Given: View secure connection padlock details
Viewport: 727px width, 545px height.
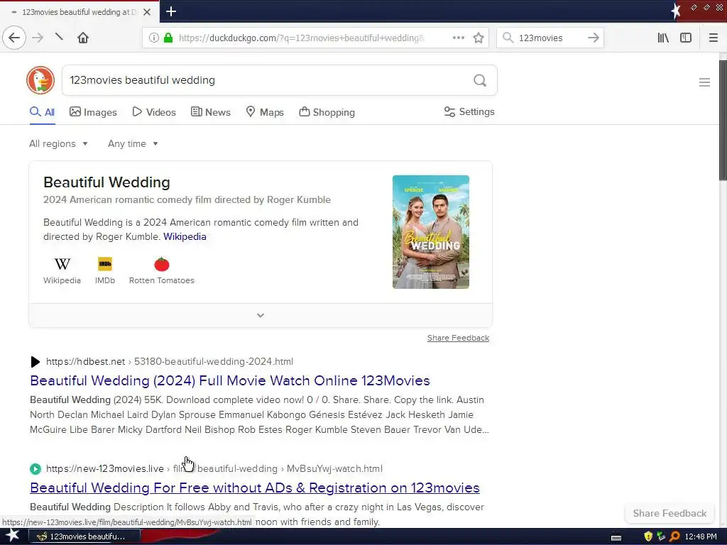Looking at the screenshot, I should click(x=168, y=38).
